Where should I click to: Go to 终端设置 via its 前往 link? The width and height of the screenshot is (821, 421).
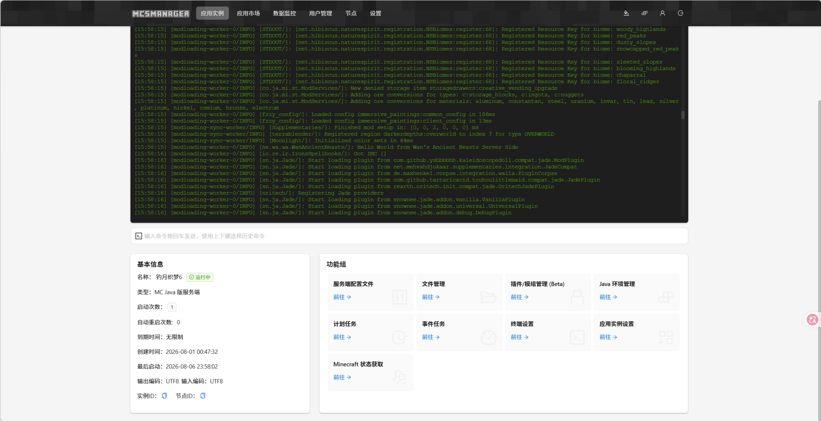pyautogui.click(x=519, y=337)
